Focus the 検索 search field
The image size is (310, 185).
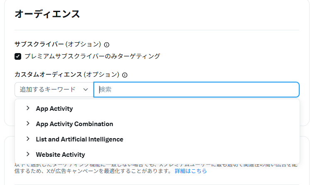[196, 90]
